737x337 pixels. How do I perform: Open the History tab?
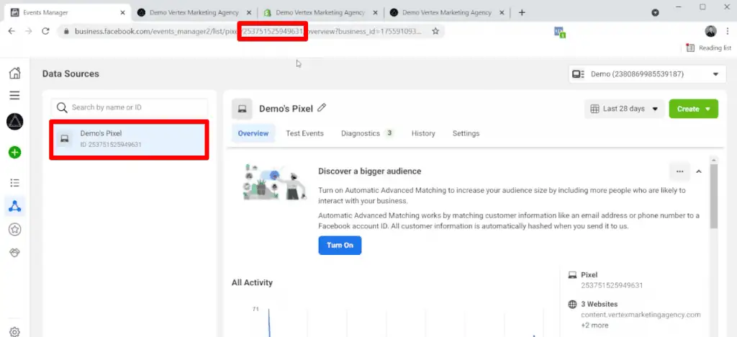[x=423, y=133]
